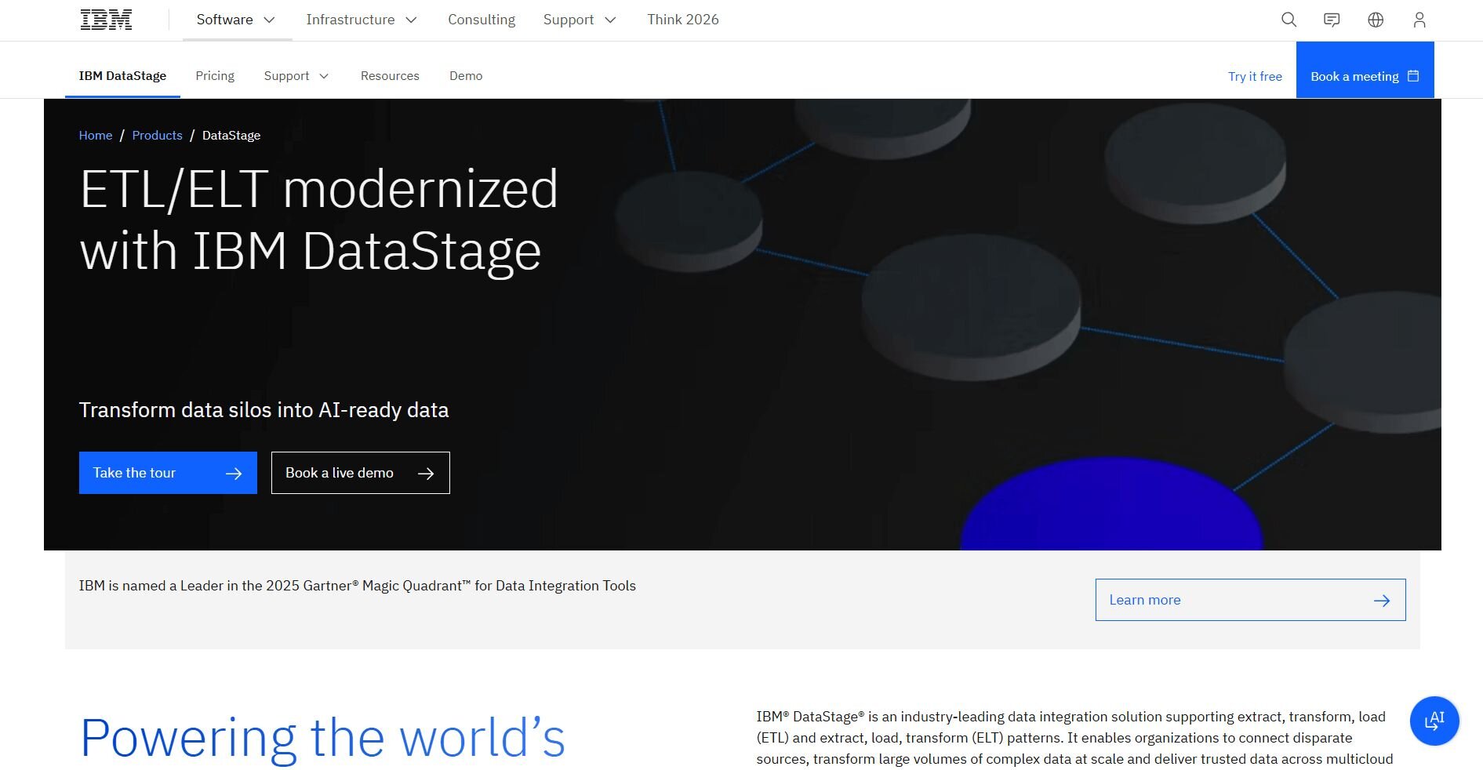
Task: Open the user profile icon
Action: point(1419,20)
